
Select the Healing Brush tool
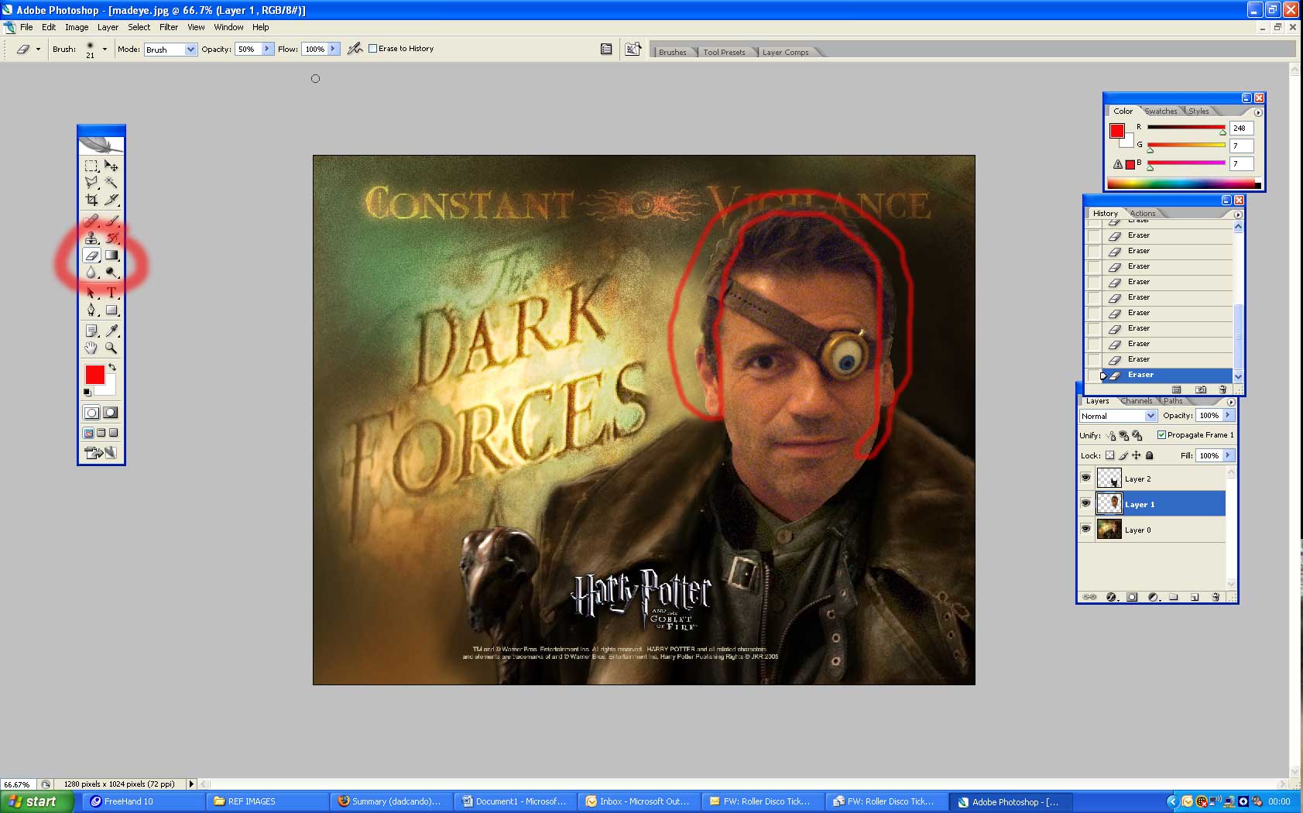[x=91, y=221]
